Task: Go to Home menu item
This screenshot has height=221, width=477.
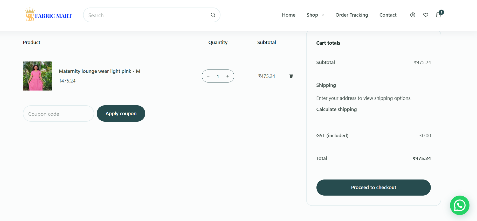Action: tap(288, 15)
